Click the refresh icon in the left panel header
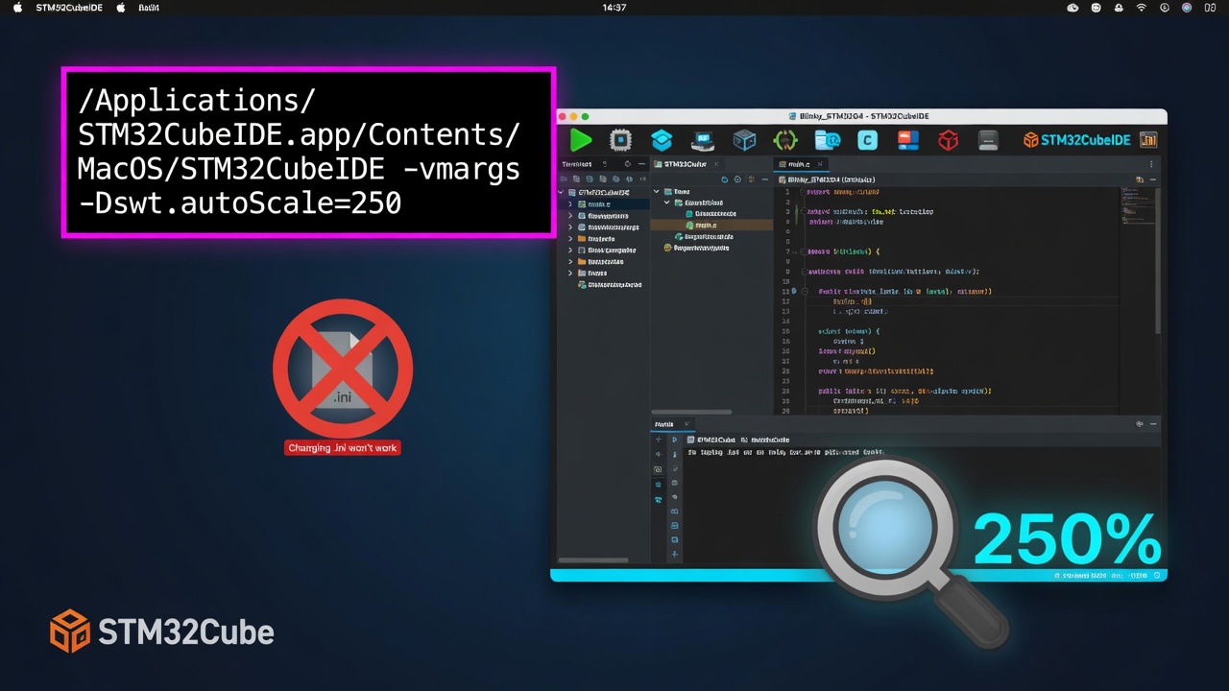 pyautogui.click(x=627, y=165)
